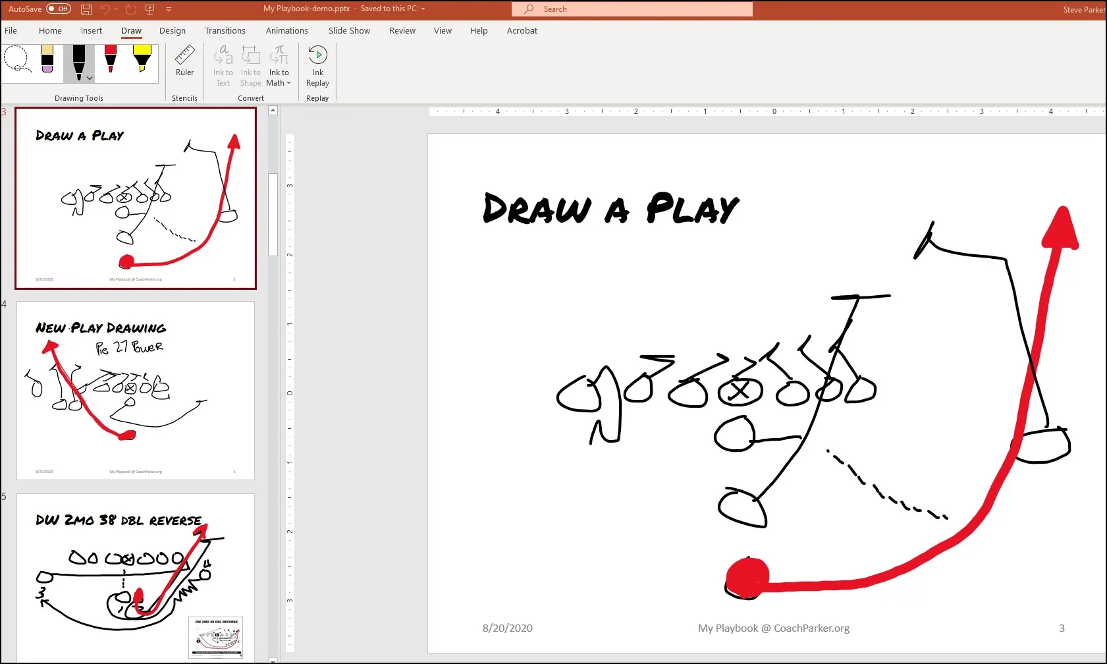1107x664 pixels.
Task: Open Customize Quick Access Toolbar dropdown
Action: [169, 9]
